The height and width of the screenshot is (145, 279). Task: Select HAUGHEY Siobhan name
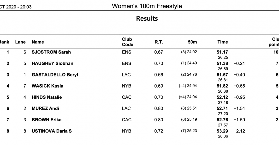[x=52, y=64]
